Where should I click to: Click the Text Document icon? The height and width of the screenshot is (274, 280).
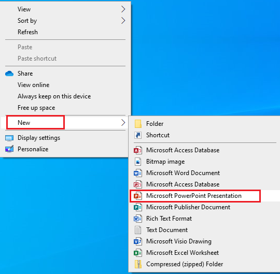(138, 230)
